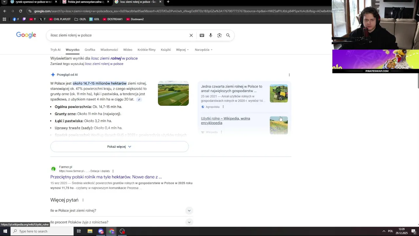Expand the Więcej search filter dropdown

pyautogui.click(x=182, y=50)
